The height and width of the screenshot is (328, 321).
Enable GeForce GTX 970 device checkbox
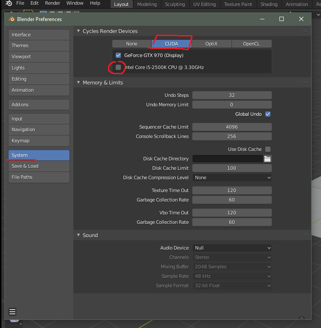click(x=118, y=55)
